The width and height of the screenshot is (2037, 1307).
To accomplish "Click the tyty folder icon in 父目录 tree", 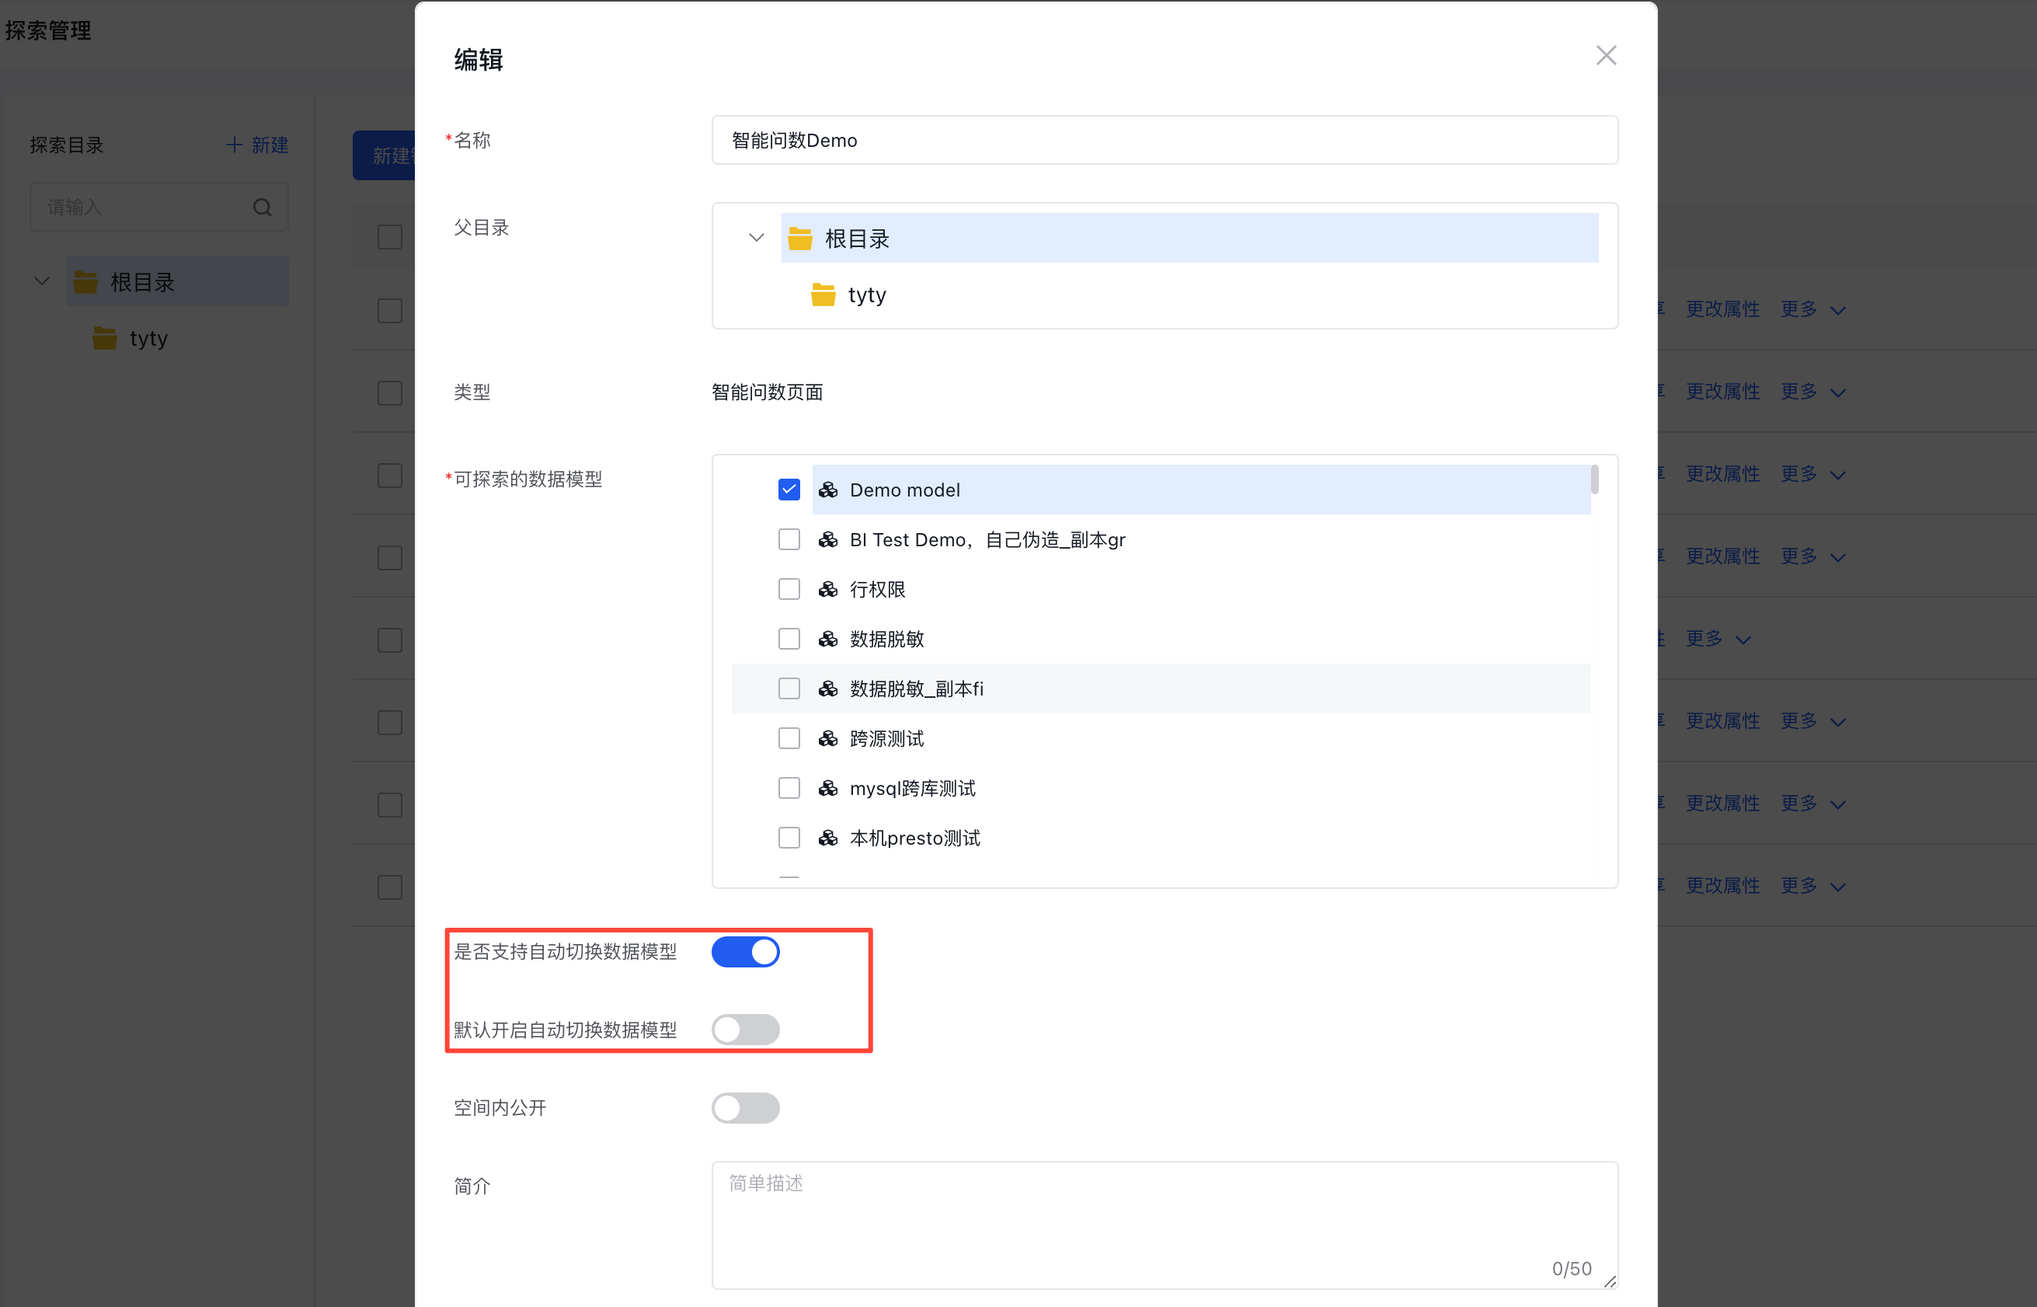I will click(x=823, y=295).
